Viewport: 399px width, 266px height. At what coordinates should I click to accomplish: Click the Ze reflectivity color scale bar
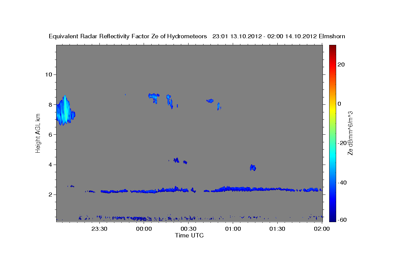coord(332,133)
